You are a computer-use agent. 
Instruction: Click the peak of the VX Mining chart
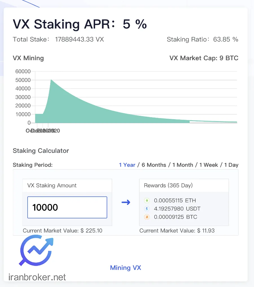click(51, 80)
